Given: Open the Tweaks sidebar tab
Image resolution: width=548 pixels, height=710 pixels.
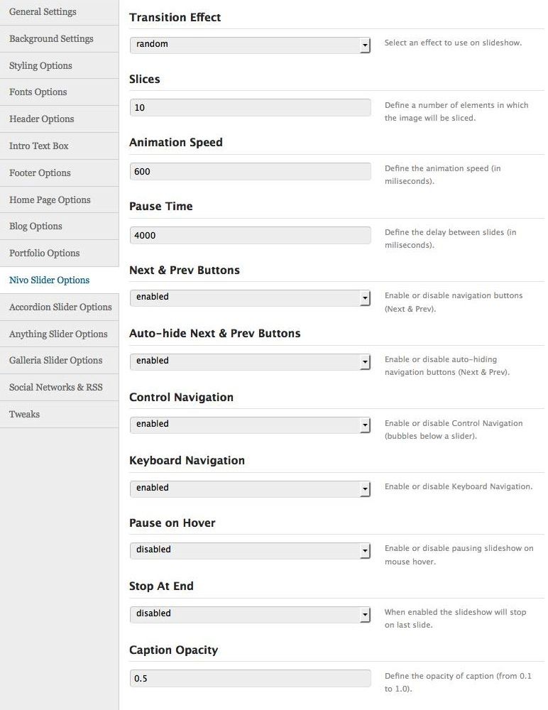Looking at the screenshot, I should coord(24,415).
